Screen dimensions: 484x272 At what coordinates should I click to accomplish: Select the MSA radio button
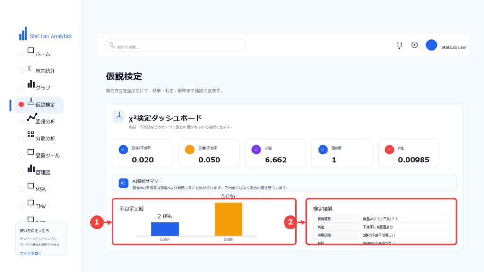[21, 189]
